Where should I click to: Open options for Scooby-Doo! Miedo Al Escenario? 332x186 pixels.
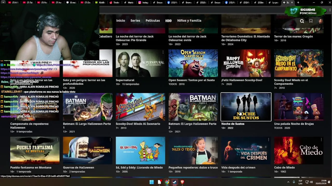163,96
